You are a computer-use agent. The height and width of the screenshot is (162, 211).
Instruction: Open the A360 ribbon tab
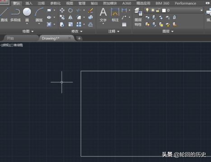127,3
